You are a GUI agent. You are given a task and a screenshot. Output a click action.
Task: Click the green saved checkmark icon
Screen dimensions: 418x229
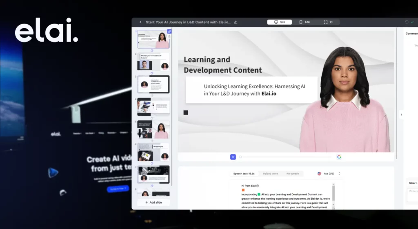pyautogui.click(x=412, y=22)
